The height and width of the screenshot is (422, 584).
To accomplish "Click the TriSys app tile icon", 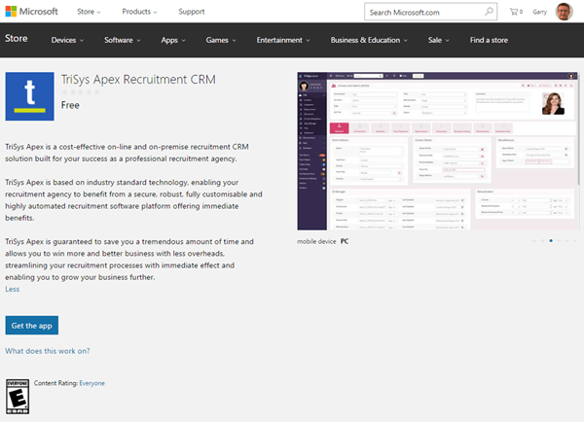I will click(29, 96).
